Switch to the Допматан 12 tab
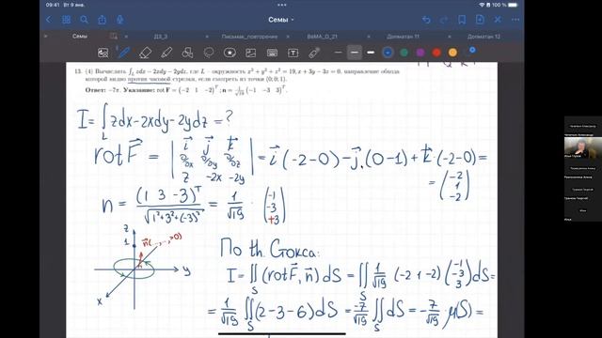The image size is (602, 338). click(483, 37)
